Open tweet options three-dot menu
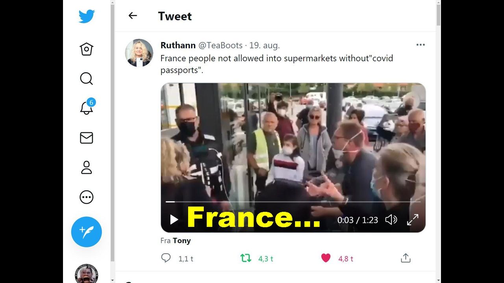504x283 pixels. [421, 45]
